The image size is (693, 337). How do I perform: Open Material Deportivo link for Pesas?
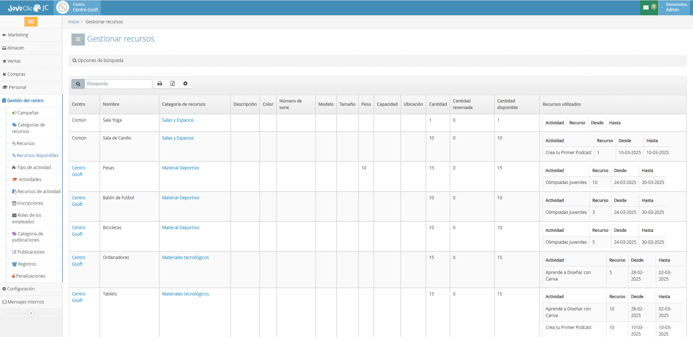point(181,168)
